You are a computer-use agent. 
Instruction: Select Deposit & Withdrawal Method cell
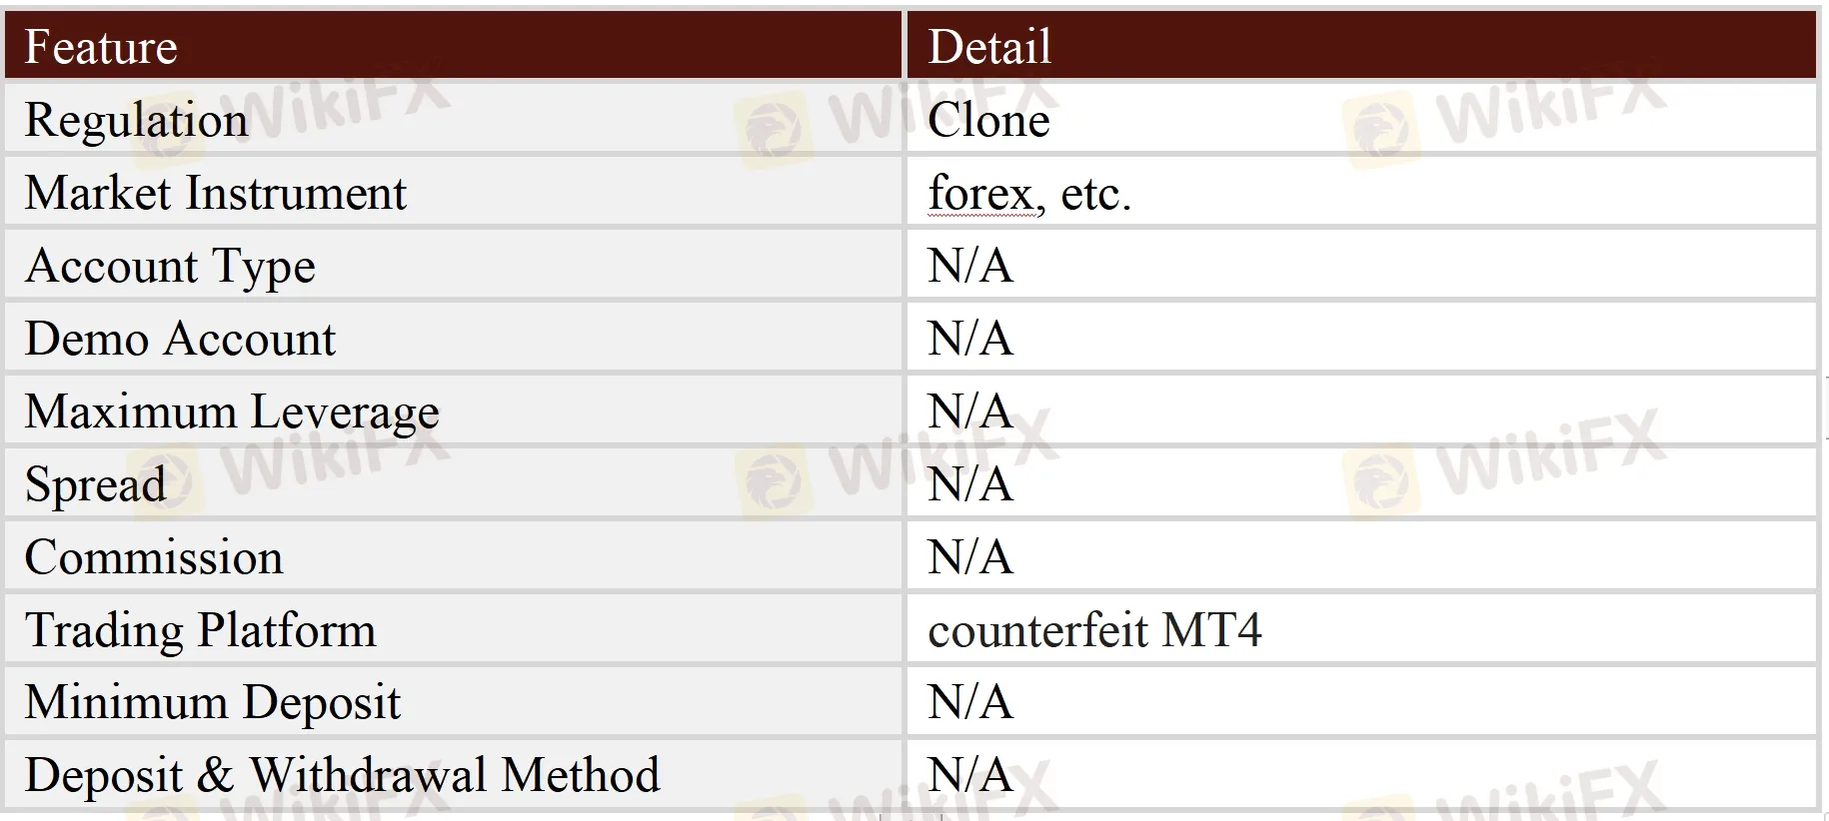pyautogui.click(x=453, y=774)
